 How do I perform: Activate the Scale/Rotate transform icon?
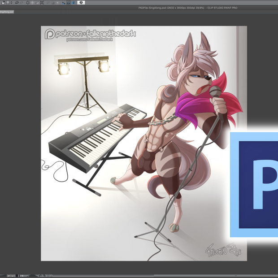coord(42,3)
